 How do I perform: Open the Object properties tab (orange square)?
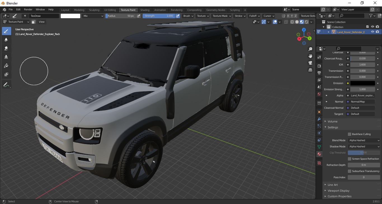click(x=319, y=112)
